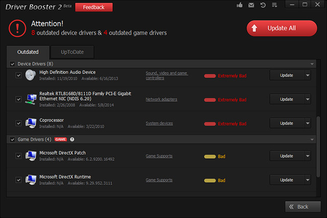Click the yellow Bad indicator for DirectX Patch
The image size is (327, 218).
click(x=215, y=157)
